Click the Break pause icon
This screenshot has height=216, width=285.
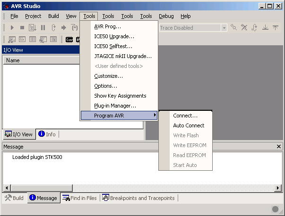[43, 28]
